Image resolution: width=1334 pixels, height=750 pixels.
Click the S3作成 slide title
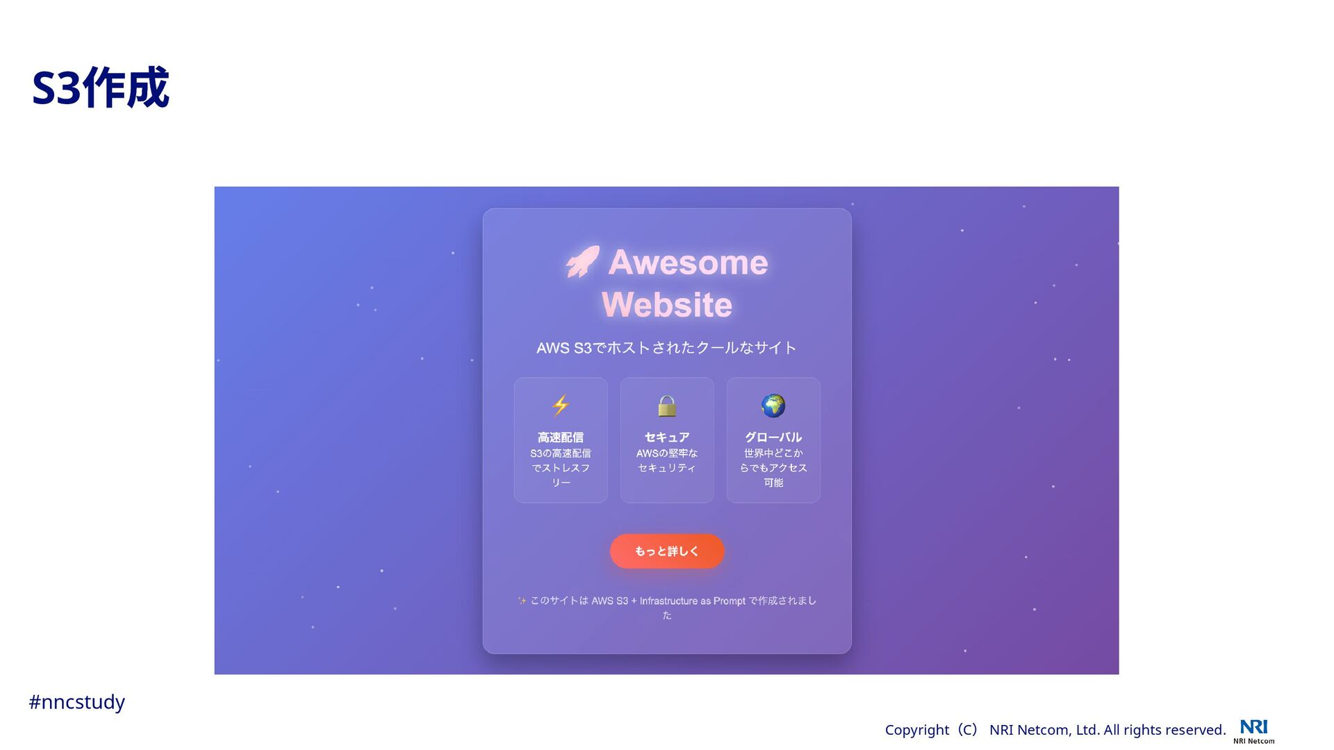pos(101,88)
